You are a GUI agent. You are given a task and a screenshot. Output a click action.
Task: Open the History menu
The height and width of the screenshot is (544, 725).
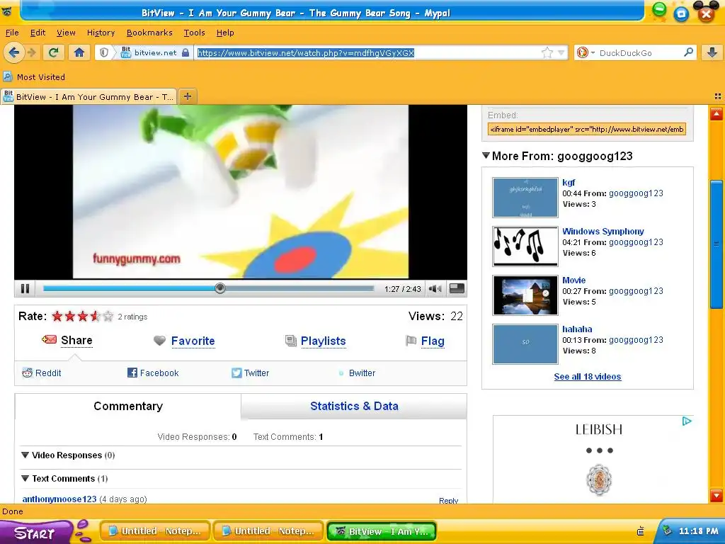pyautogui.click(x=101, y=33)
